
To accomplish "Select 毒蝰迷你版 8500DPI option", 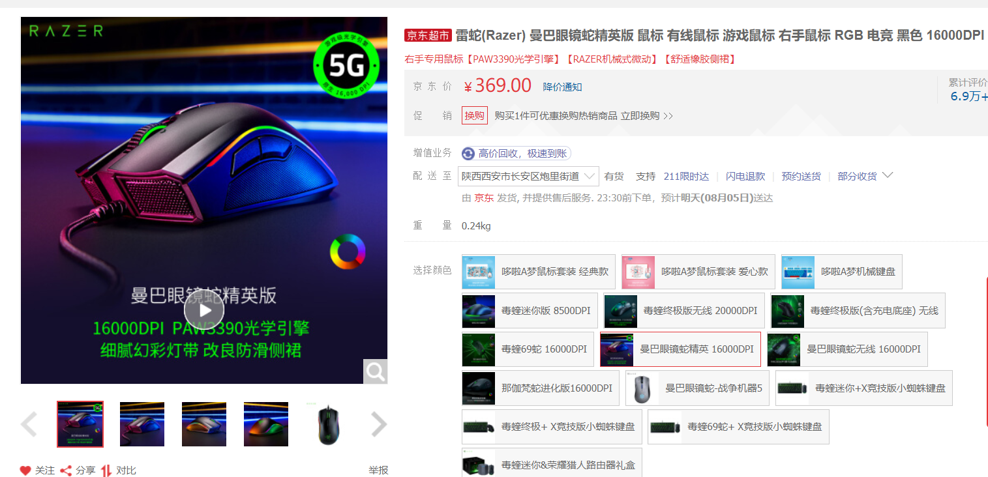I will coord(530,310).
